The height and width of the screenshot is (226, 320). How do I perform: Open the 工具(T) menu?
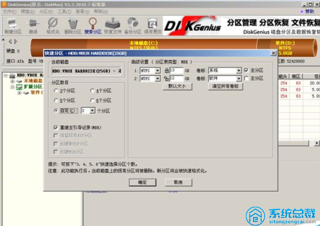[x=64, y=11]
